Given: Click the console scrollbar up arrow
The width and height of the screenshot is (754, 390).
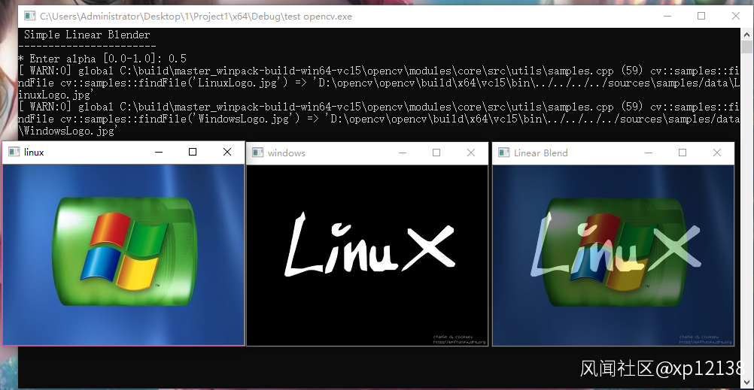Looking at the screenshot, I should [x=746, y=34].
